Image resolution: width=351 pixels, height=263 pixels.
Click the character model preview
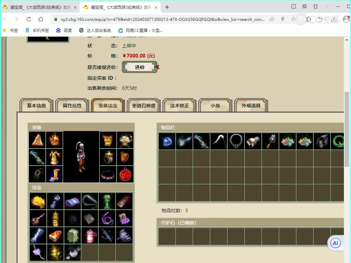click(81, 157)
